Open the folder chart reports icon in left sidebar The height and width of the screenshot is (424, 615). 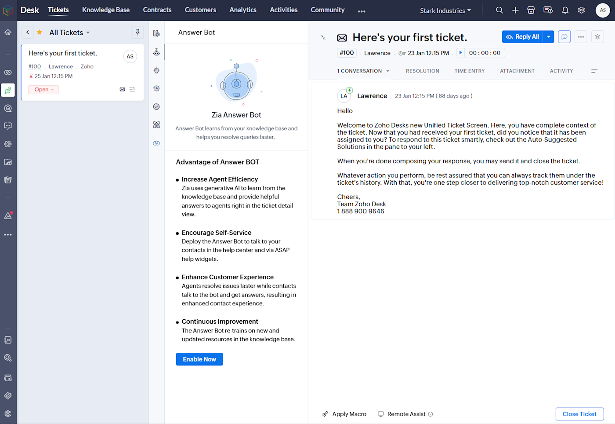(x=8, y=162)
